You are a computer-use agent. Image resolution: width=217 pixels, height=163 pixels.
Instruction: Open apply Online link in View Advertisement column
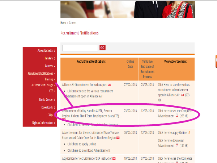coord(172,133)
